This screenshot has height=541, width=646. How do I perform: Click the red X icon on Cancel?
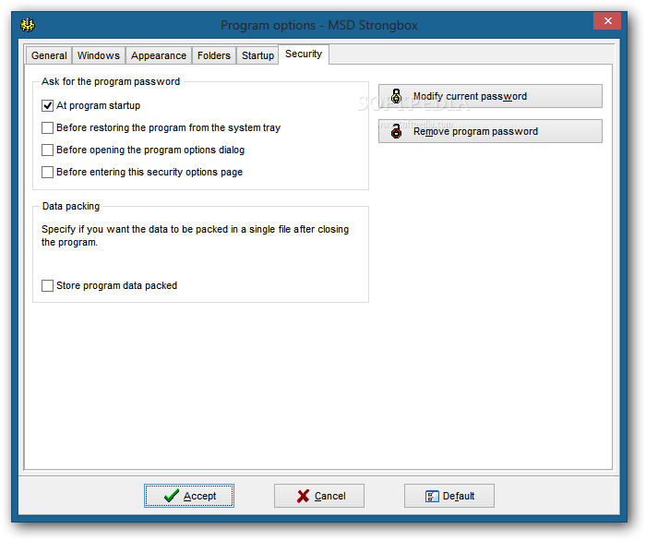point(303,496)
